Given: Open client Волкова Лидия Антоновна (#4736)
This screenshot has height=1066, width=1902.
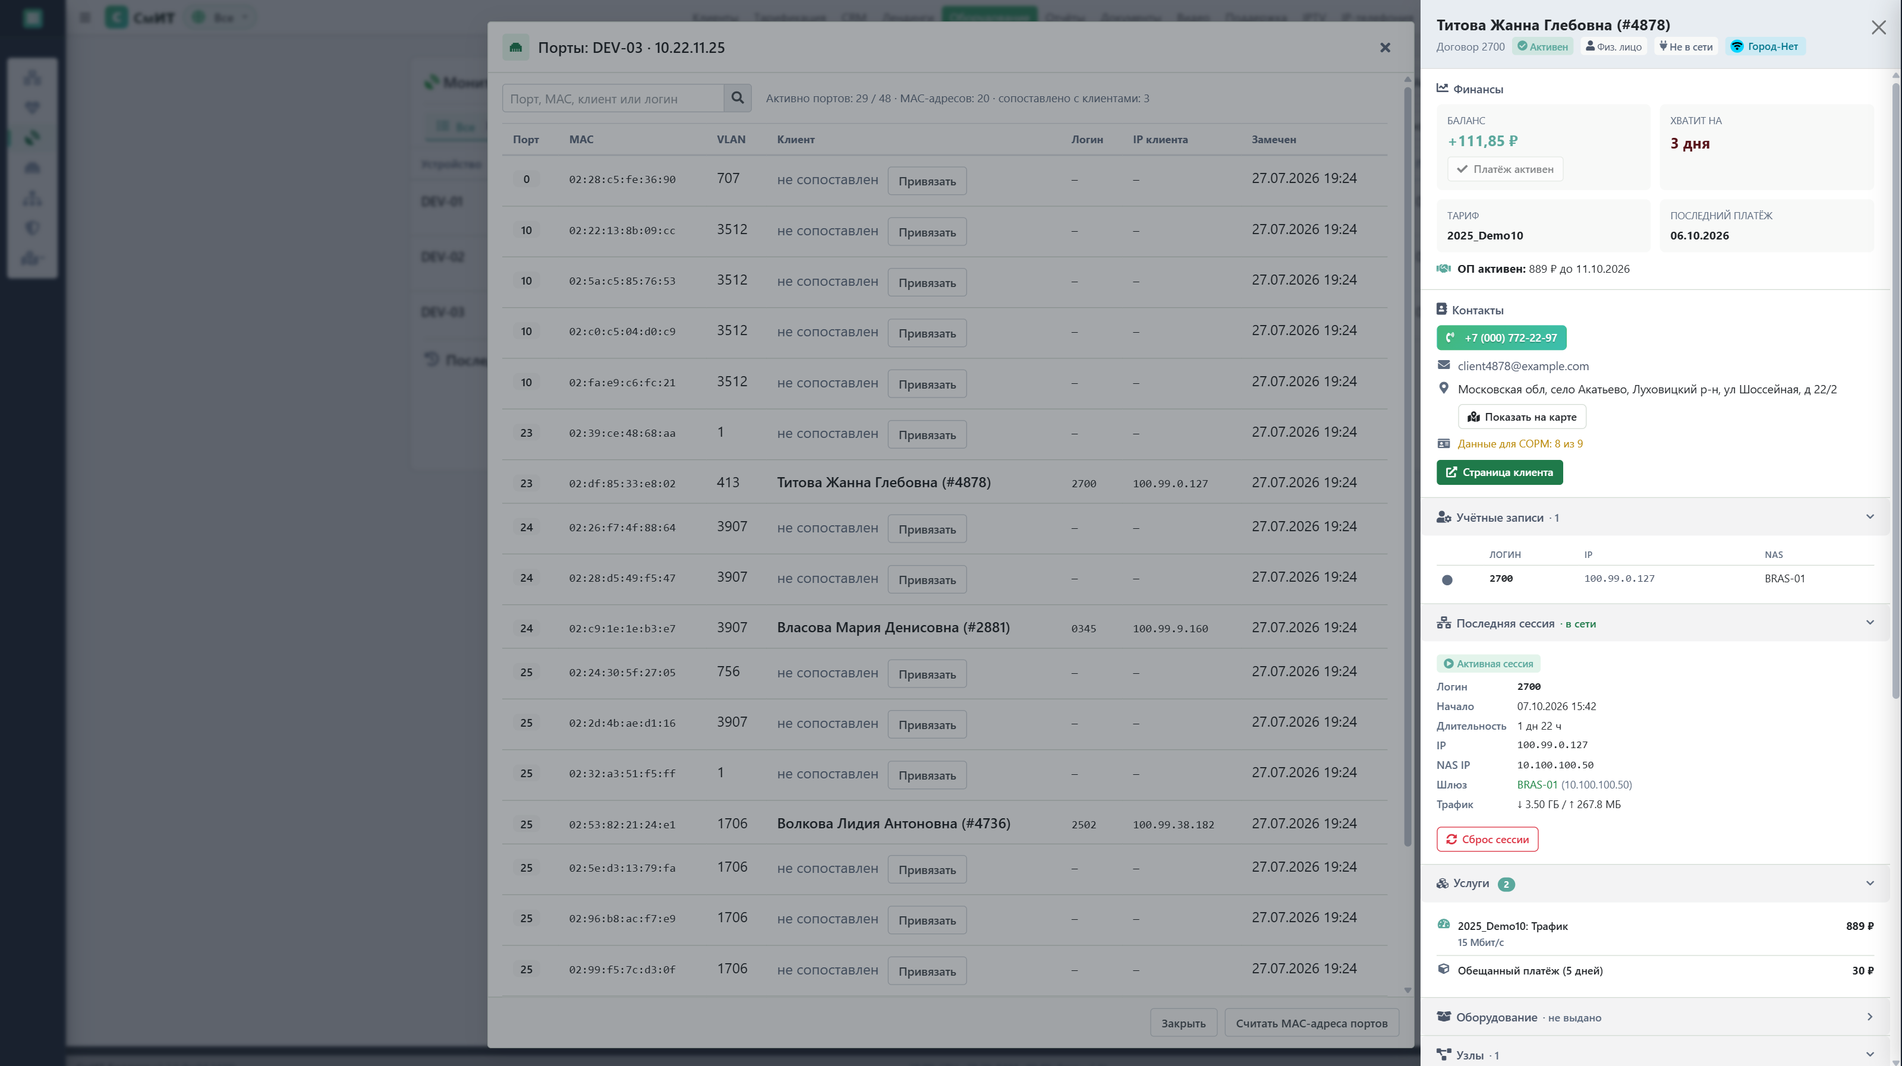Looking at the screenshot, I should [893, 824].
